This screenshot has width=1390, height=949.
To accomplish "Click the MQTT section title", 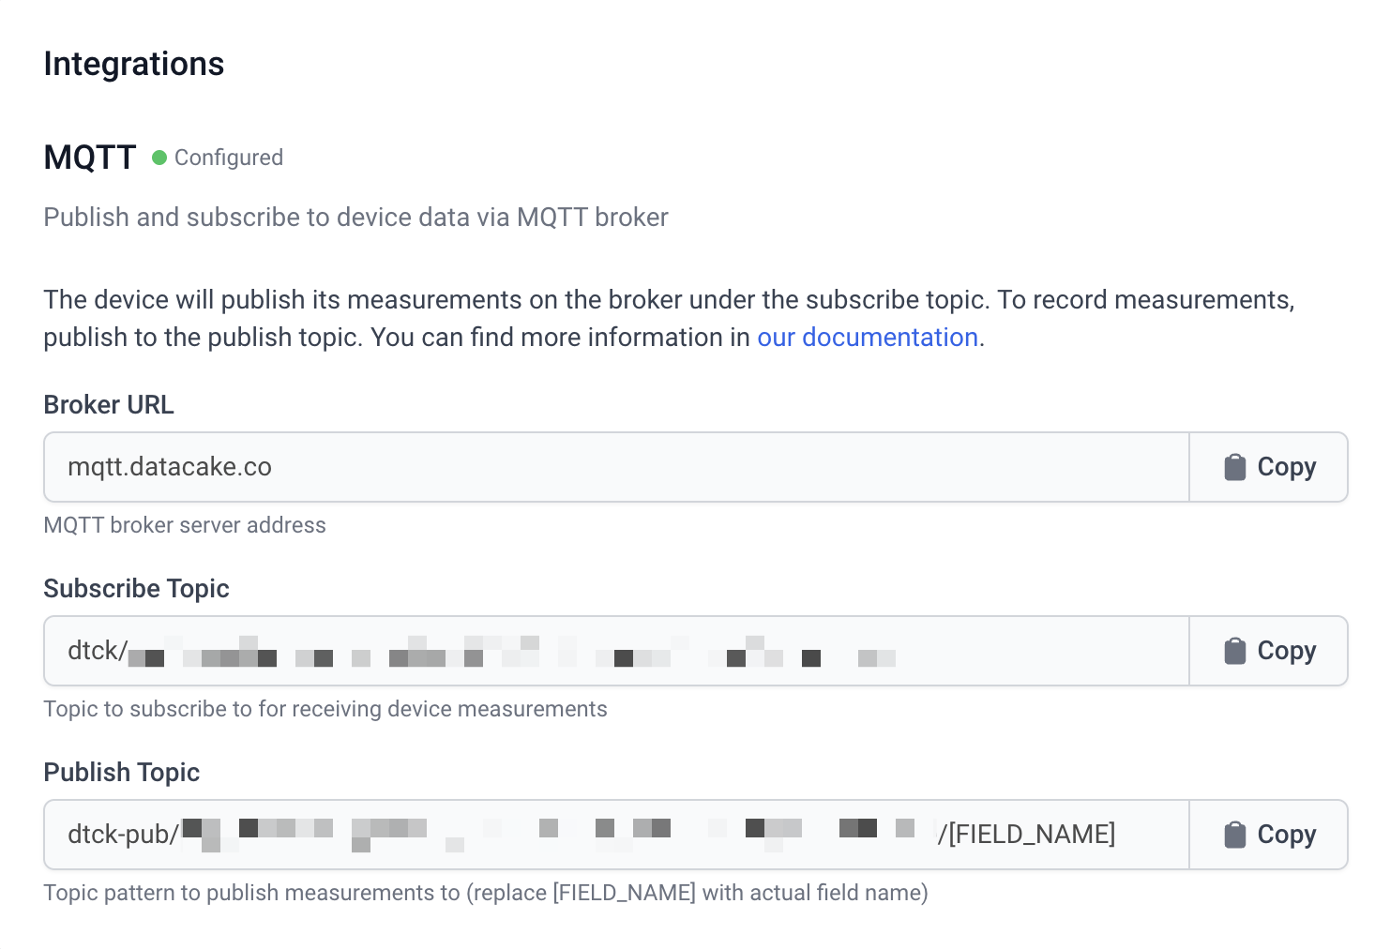I will (90, 158).
